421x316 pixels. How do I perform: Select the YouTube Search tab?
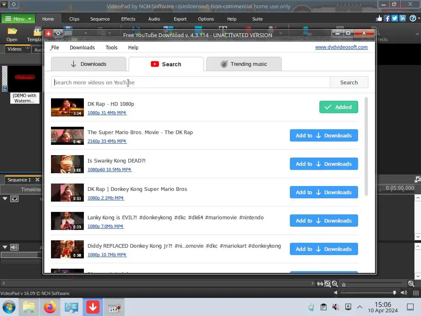[166, 64]
